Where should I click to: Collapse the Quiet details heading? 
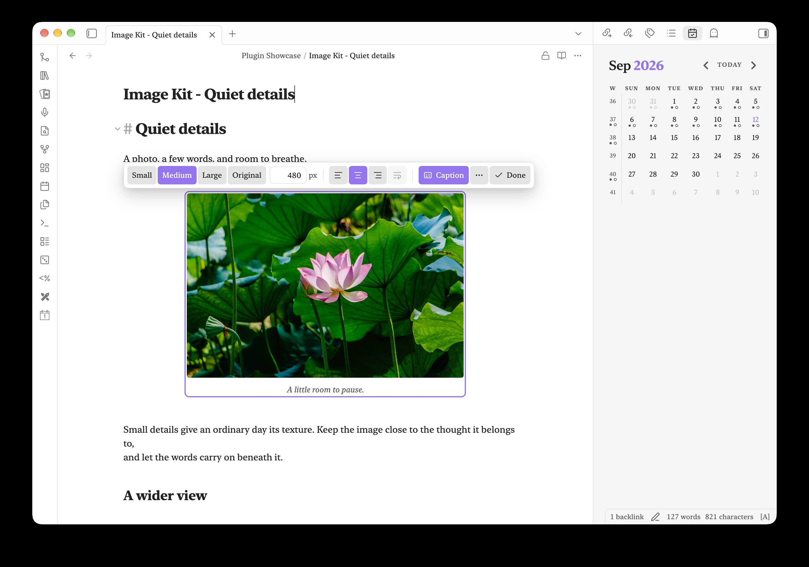(117, 129)
